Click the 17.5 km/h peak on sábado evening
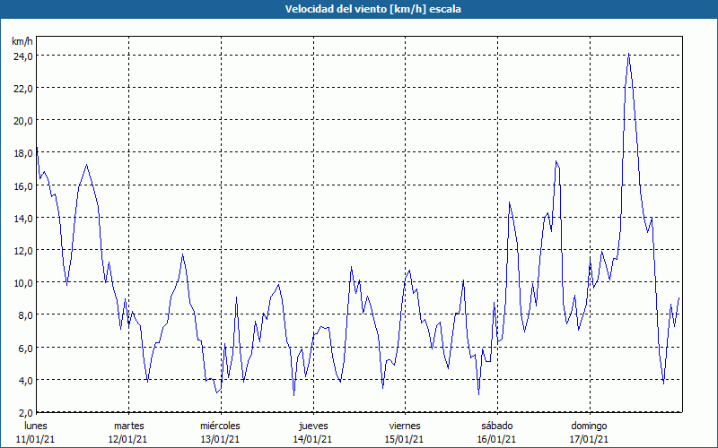Screen dimensions: 718x448 point(556,161)
